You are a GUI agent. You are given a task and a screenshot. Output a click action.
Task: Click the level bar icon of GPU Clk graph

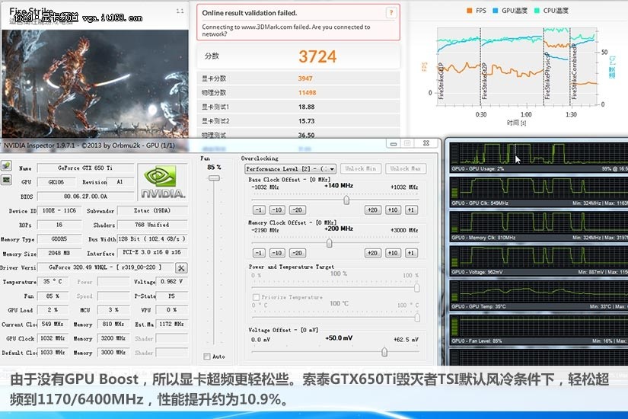click(x=454, y=188)
